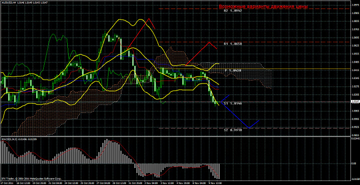This screenshot has height=185, width=360.
Task: Click the 1.0625 price axis value
Action: tap(355, 45)
